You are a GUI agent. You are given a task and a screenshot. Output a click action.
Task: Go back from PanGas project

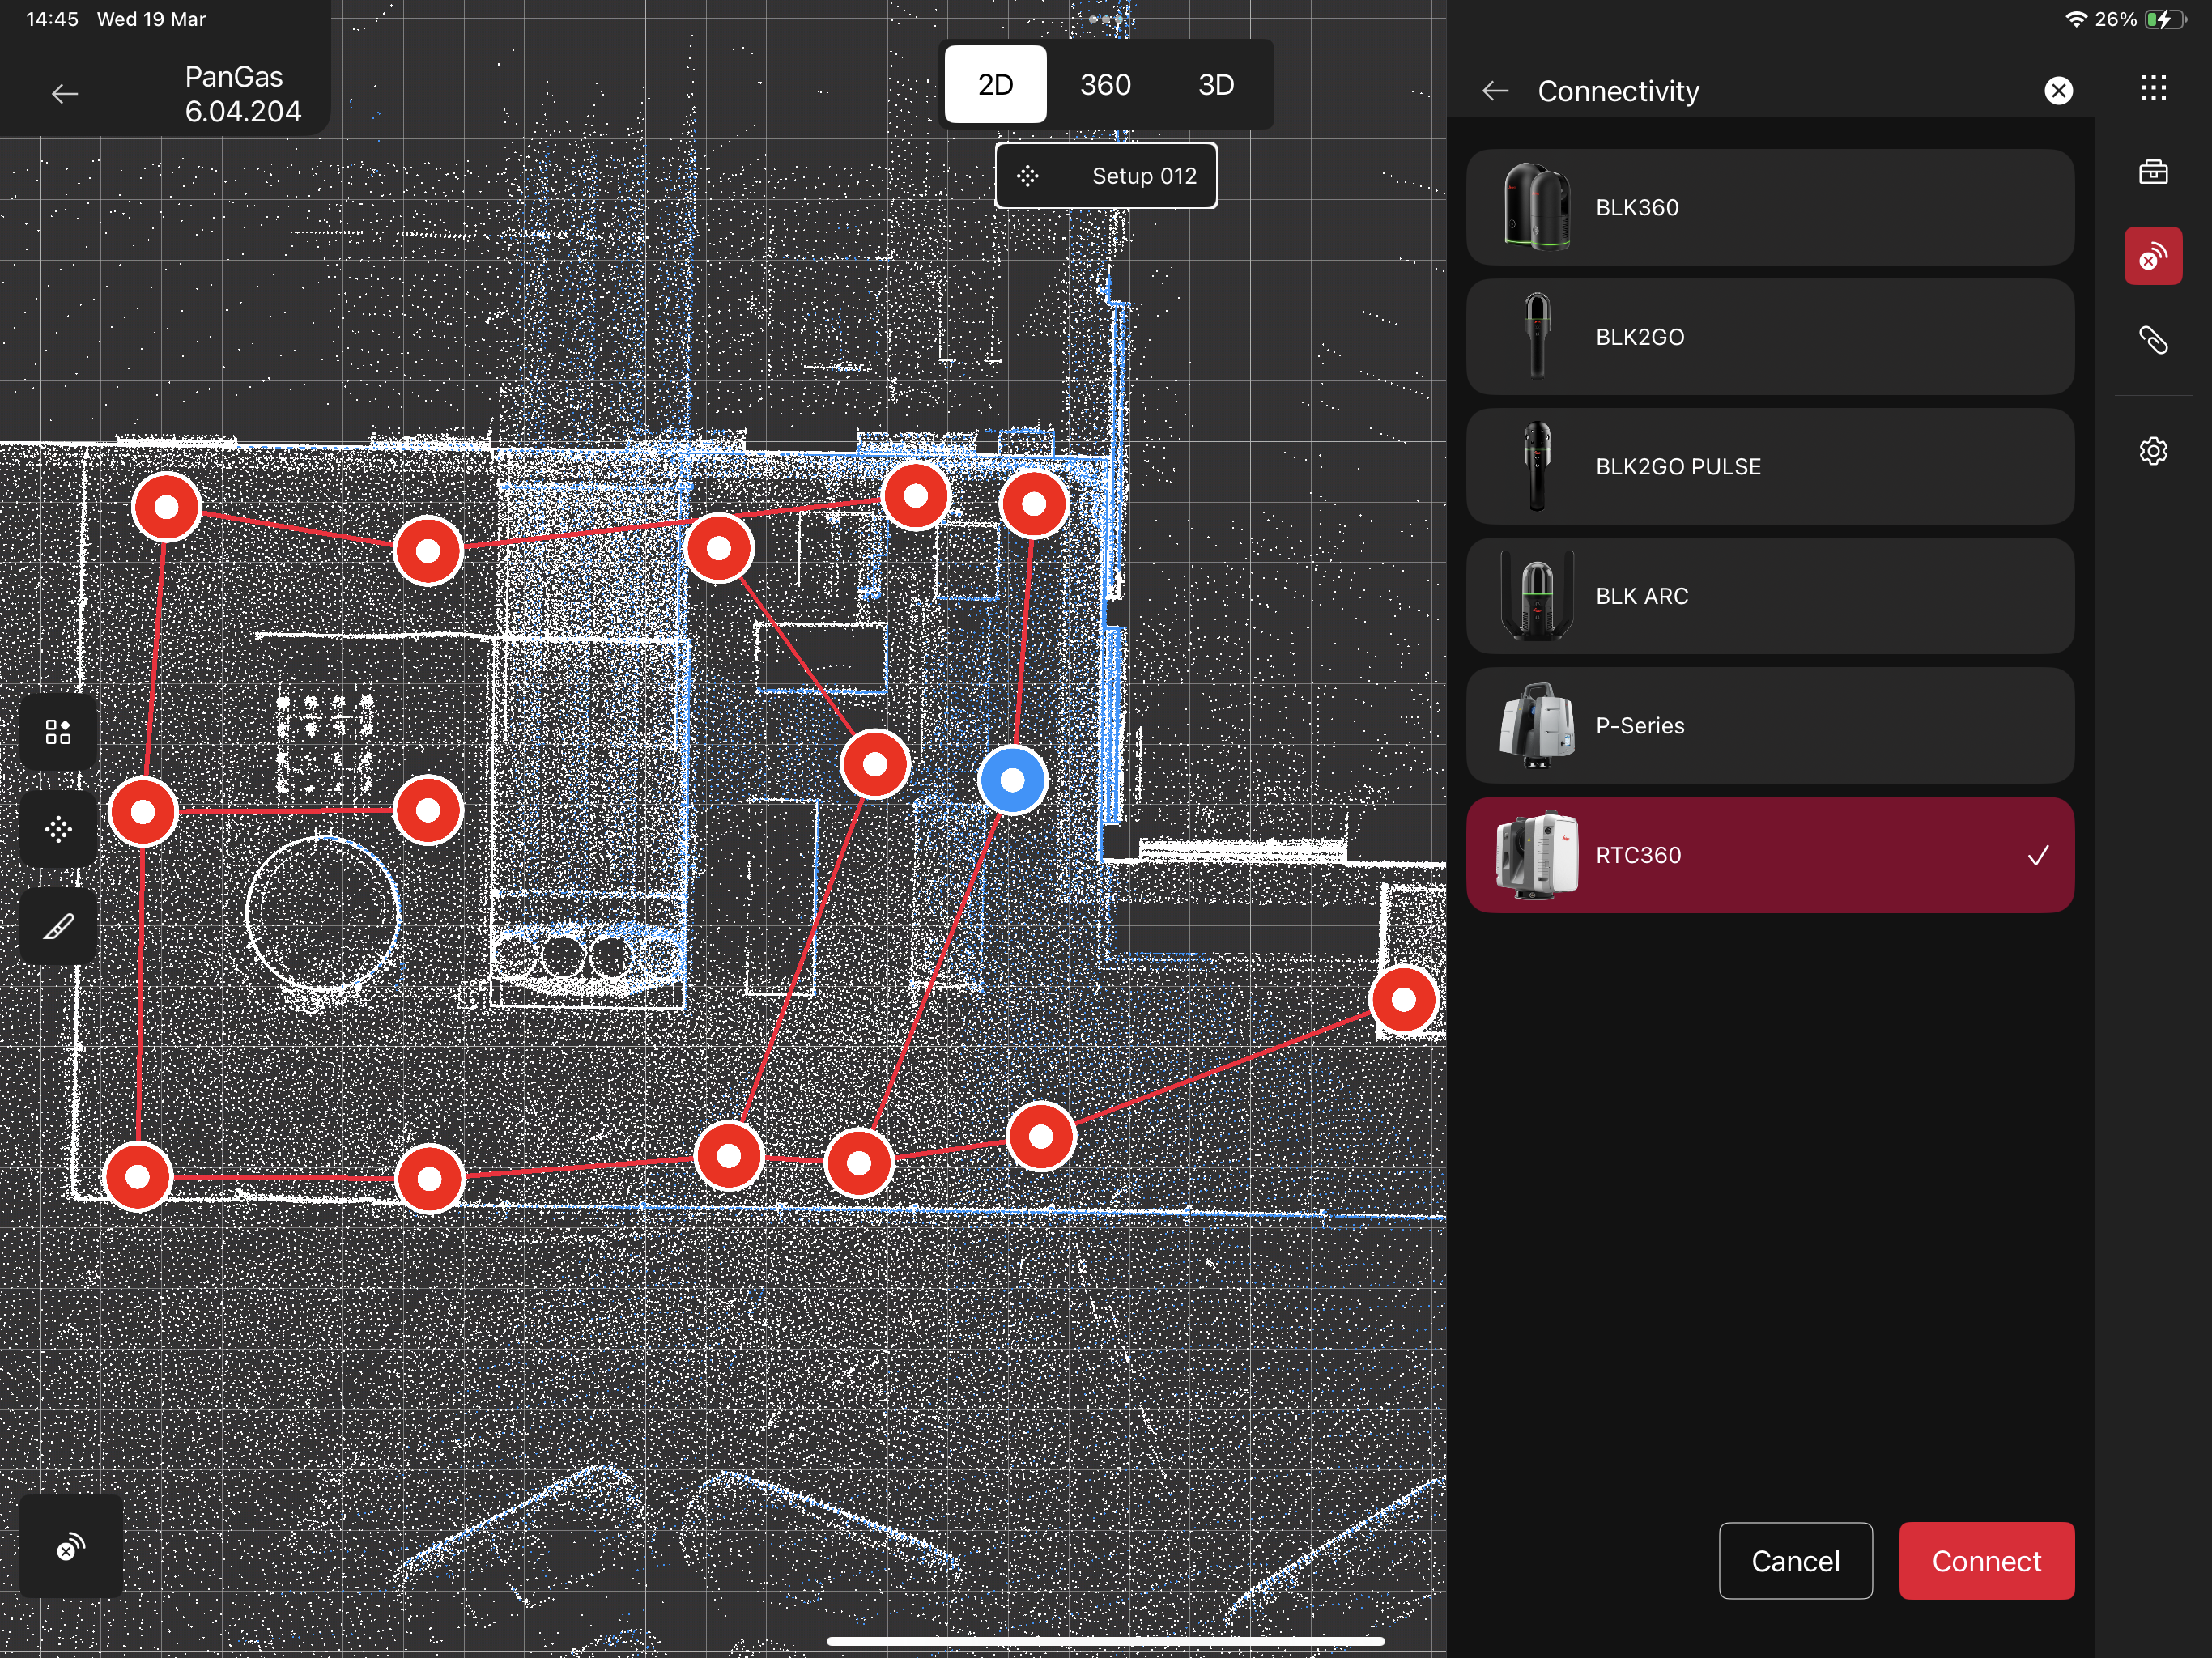click(x=65, y=94)
